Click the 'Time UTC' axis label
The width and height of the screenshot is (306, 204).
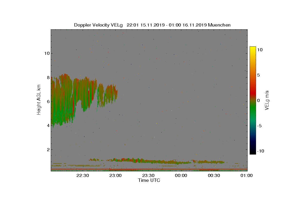coord(149,180)
